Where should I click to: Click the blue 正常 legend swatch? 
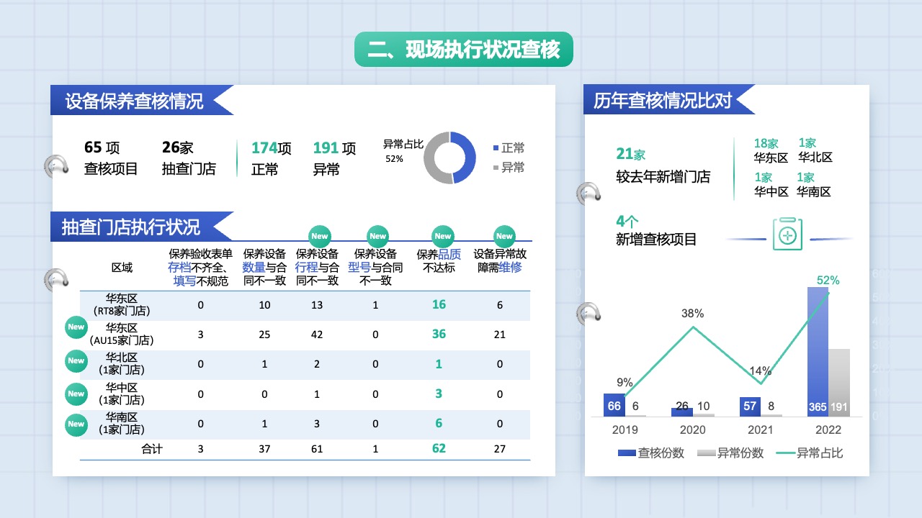(496, 148)
